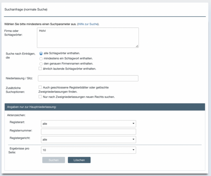Enable 'ähnlich lautende Schlagwörter enthalten' checkbox
Screen dimensions: 211x176
(x=40, y=69)
